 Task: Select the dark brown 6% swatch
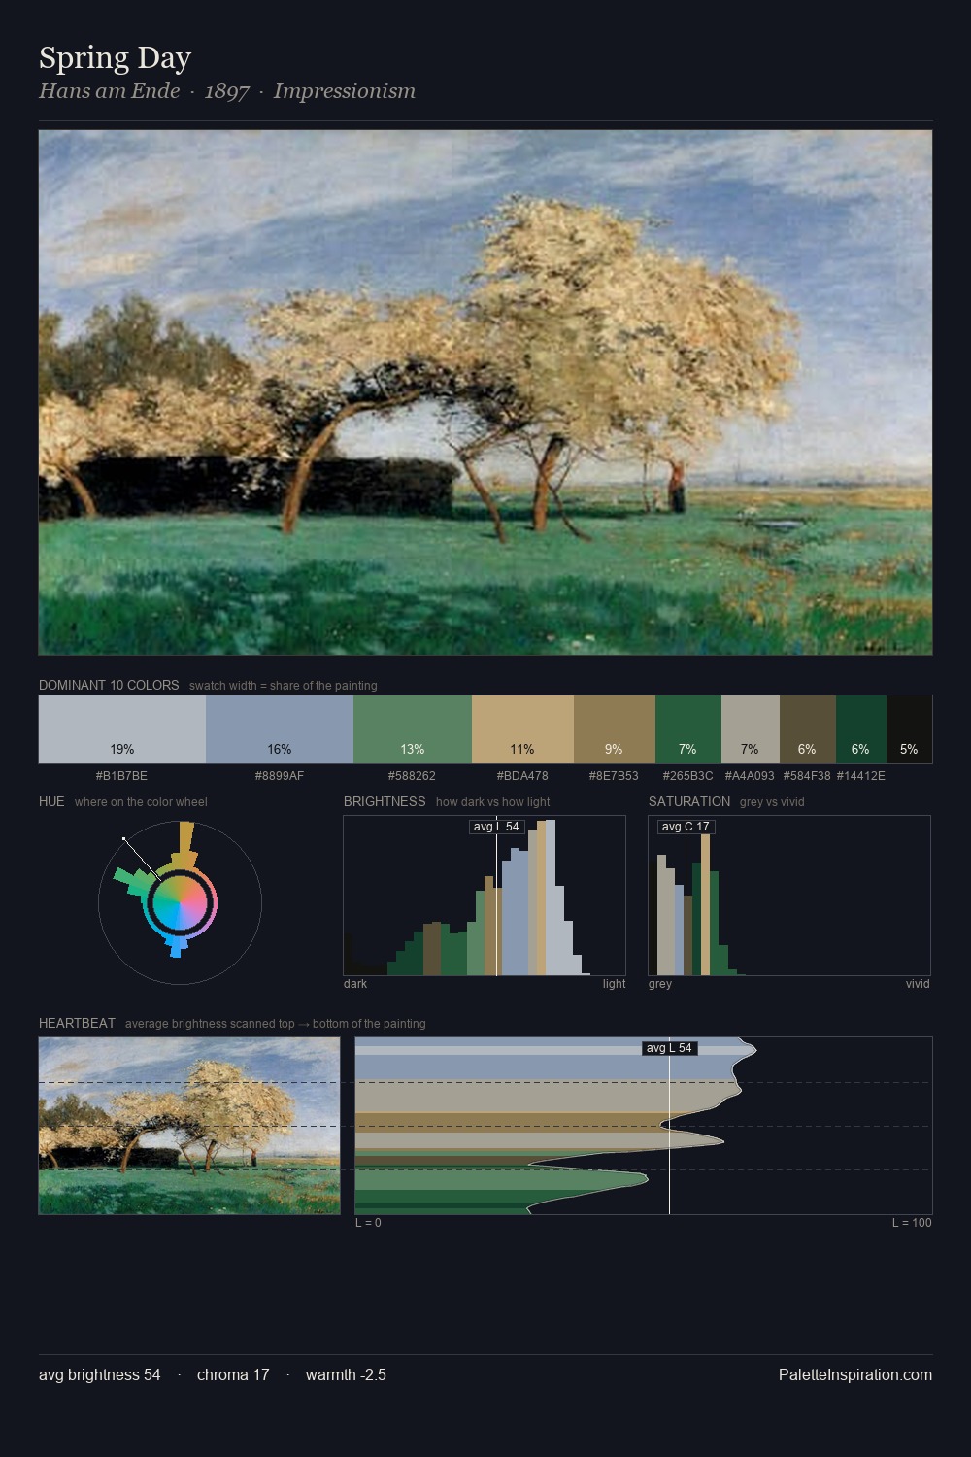pos(808,729)
